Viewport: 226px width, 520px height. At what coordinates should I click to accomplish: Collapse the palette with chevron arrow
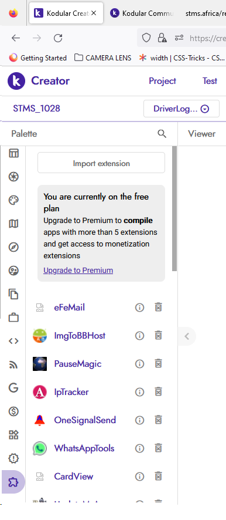coord(187,337)
